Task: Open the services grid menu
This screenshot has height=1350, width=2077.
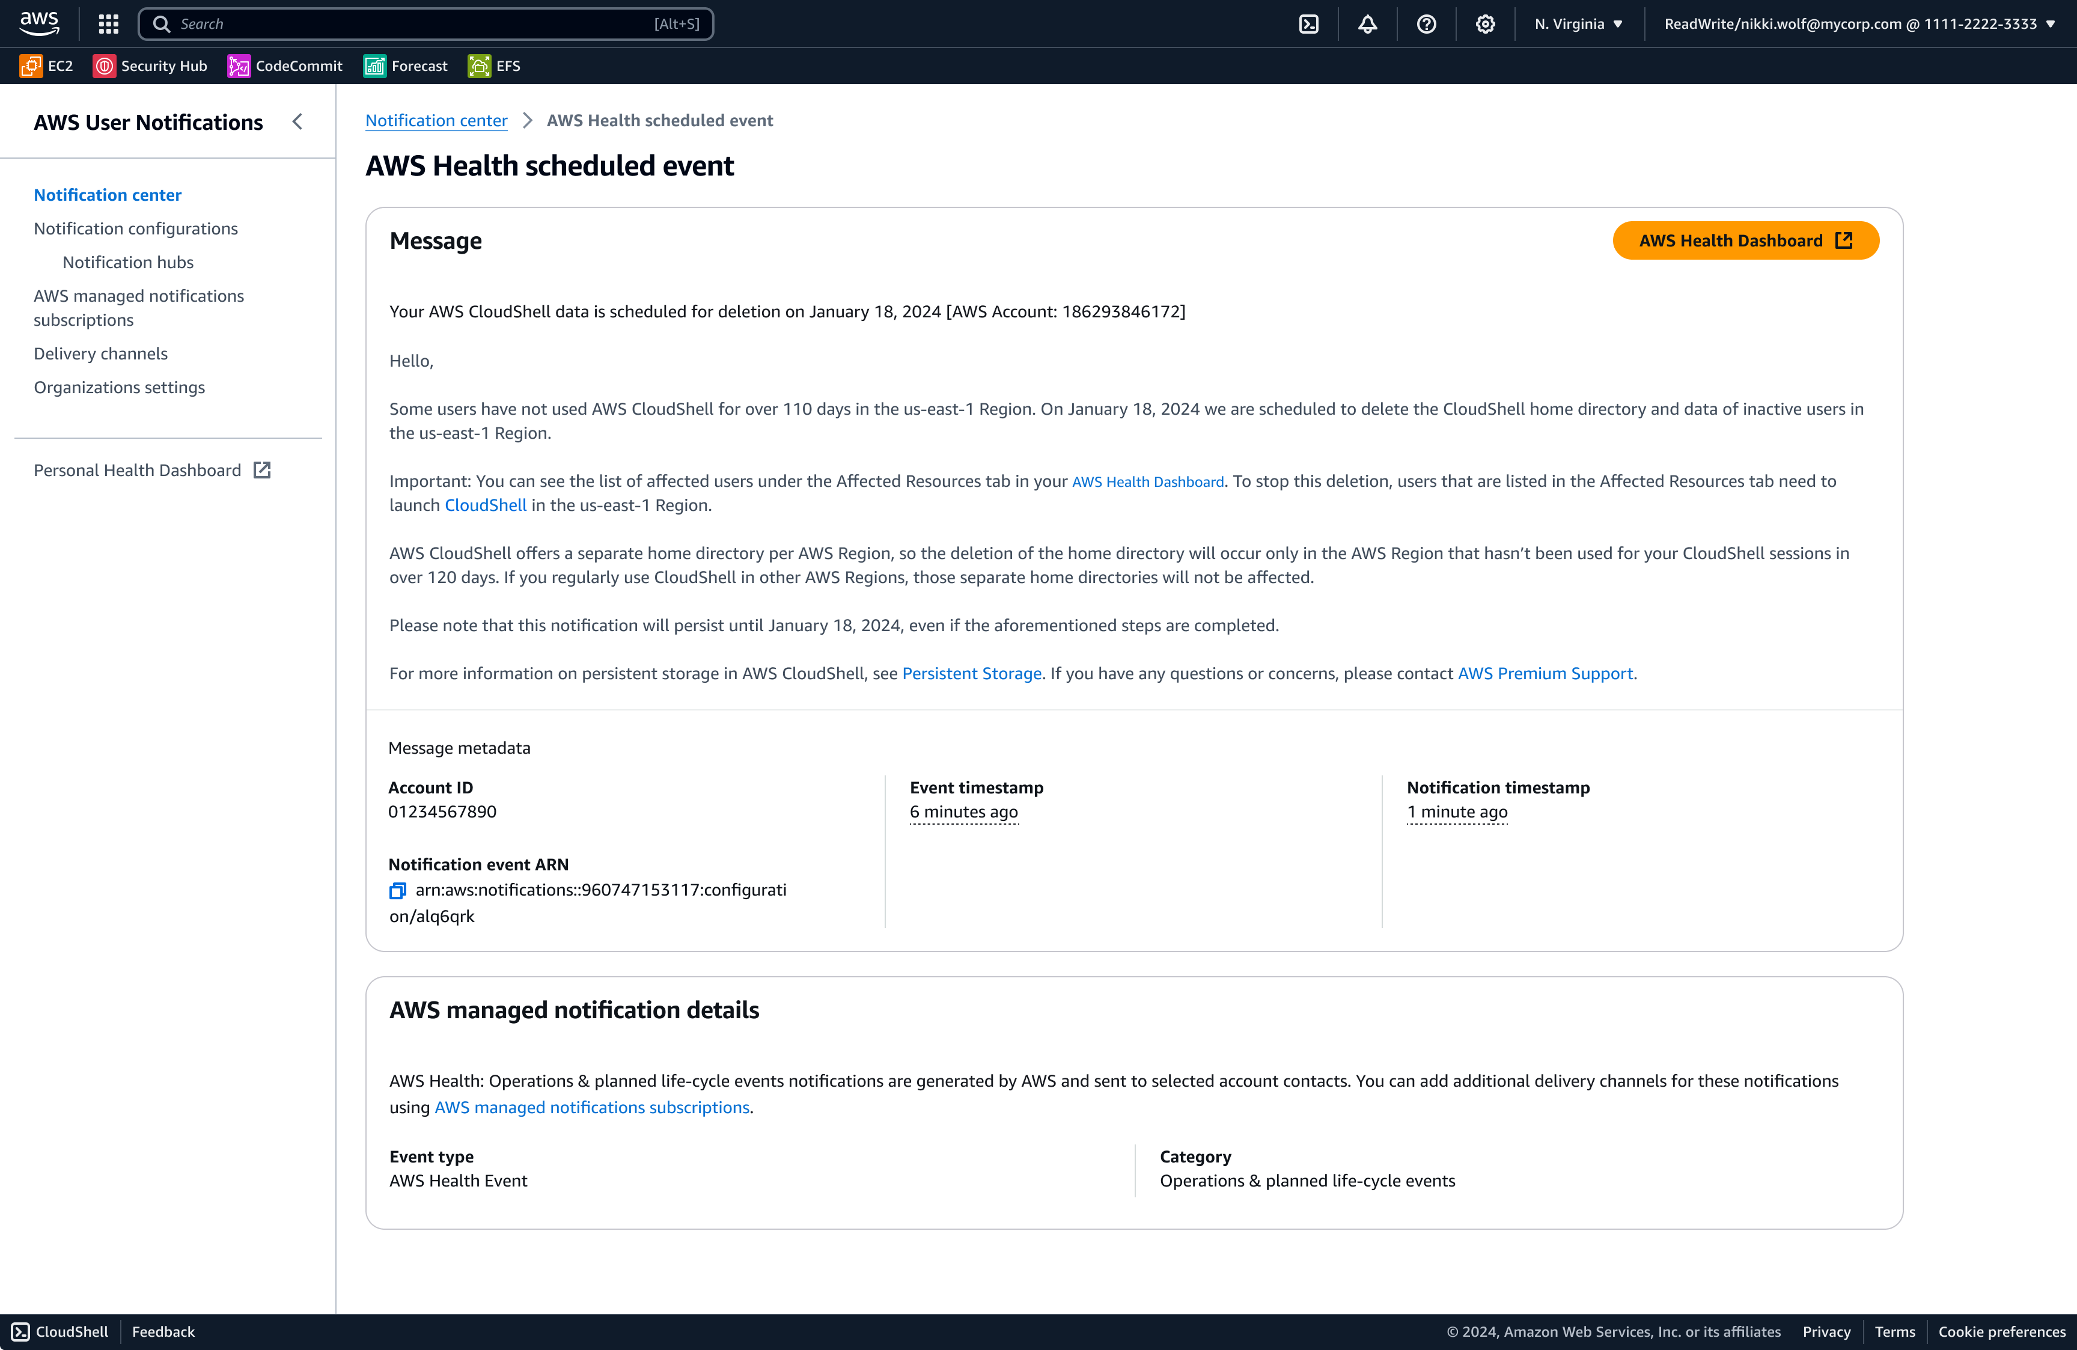Action: 108,23
